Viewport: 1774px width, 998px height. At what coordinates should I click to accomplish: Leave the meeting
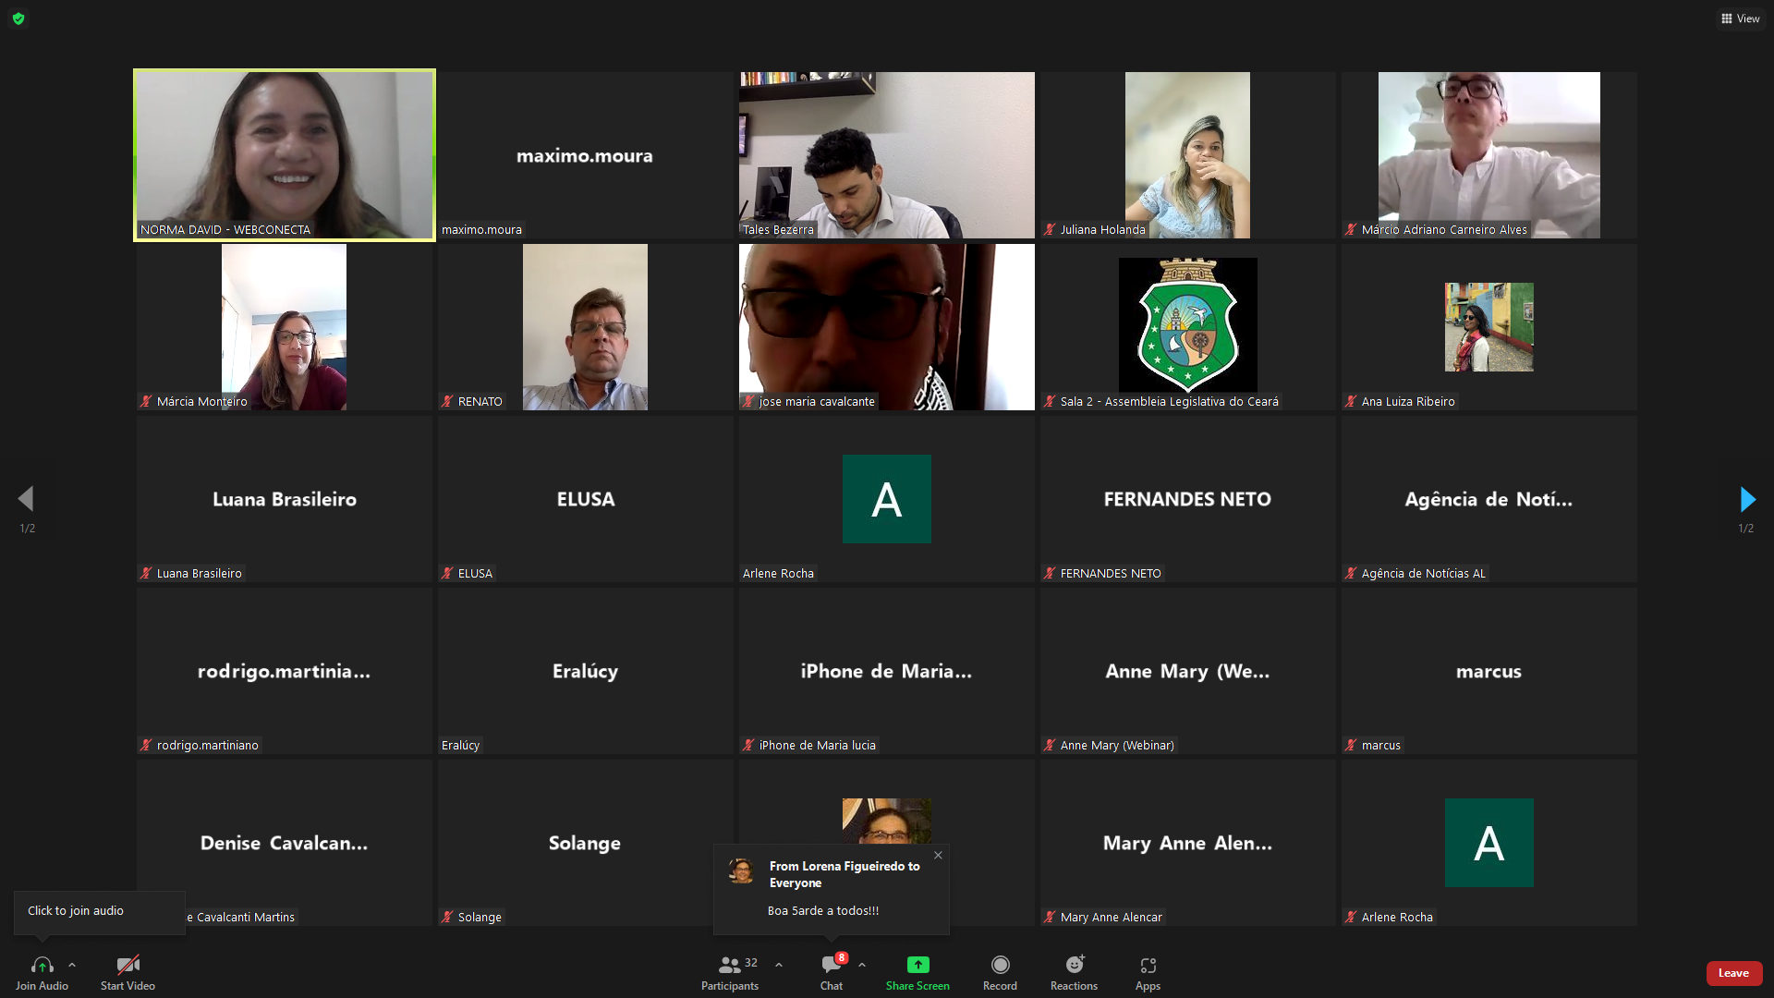(1733, 973)
